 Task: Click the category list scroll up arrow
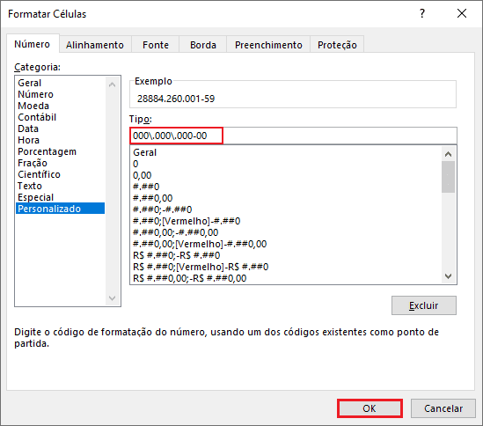click(x=112, y=84)
